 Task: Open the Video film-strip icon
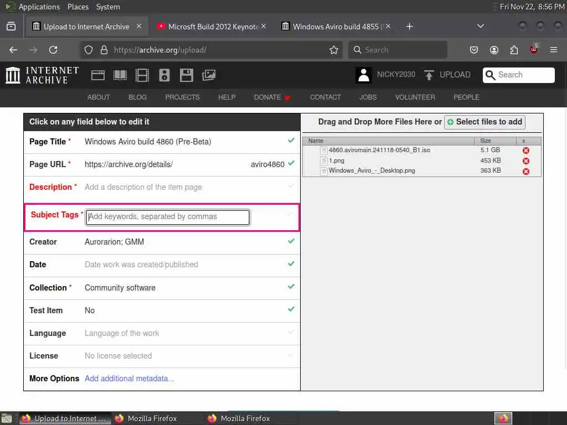(x=142, y=75)
